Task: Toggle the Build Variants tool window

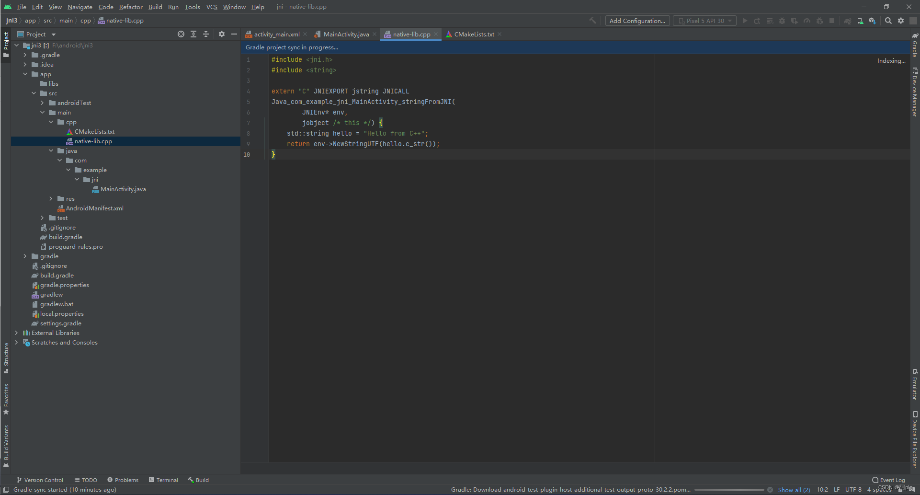Action: tap(6, 446)
